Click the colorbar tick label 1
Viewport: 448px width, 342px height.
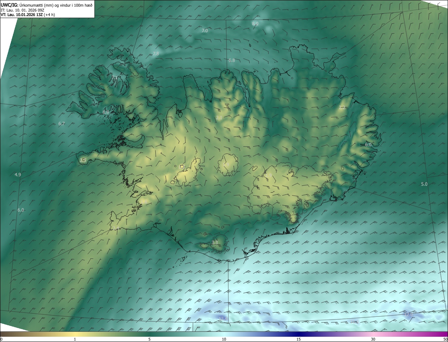[75, 339]
